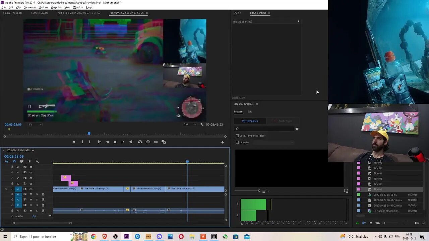Go to Out point in Program monitor
Viewport: 429px width, 241px height.
pos(130,142)
